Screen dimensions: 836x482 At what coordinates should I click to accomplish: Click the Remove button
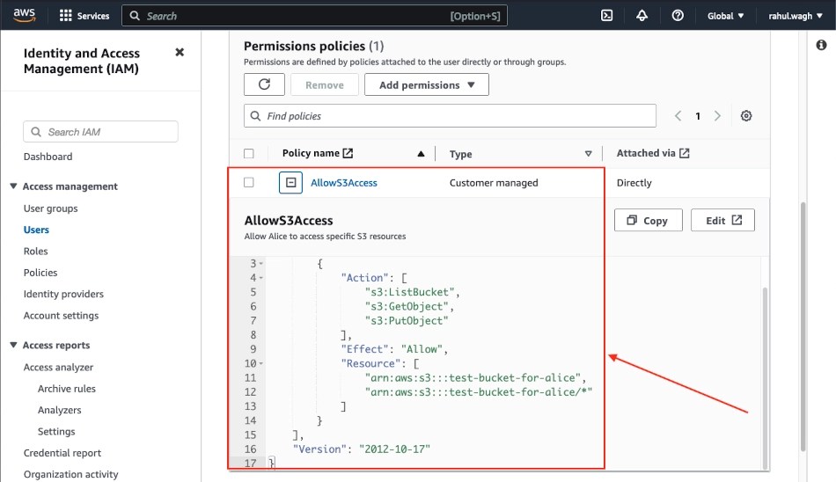tap(324, 84)
